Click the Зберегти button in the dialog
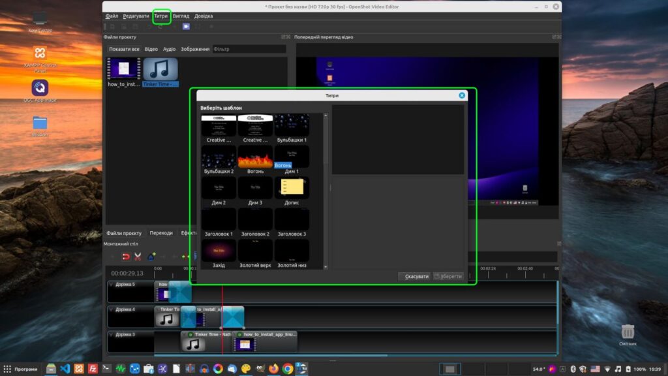Screen dimensions: 668x376 [448, 276]
